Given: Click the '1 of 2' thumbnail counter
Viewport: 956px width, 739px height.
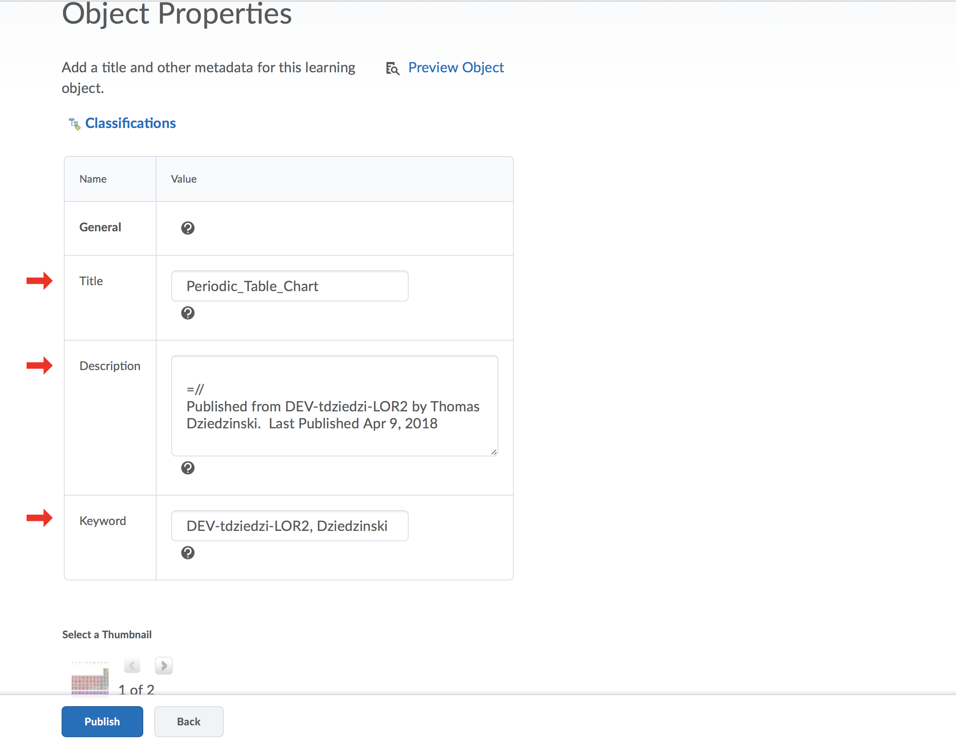Looking at the screenshot, I should pyautogui.click(x=136, y=690).
